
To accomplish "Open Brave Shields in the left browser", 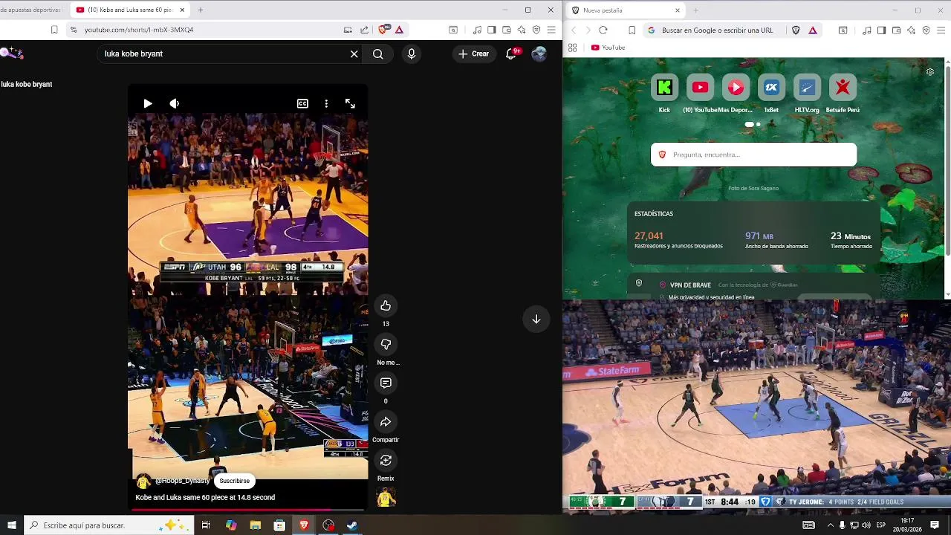I will click(383, 30).
